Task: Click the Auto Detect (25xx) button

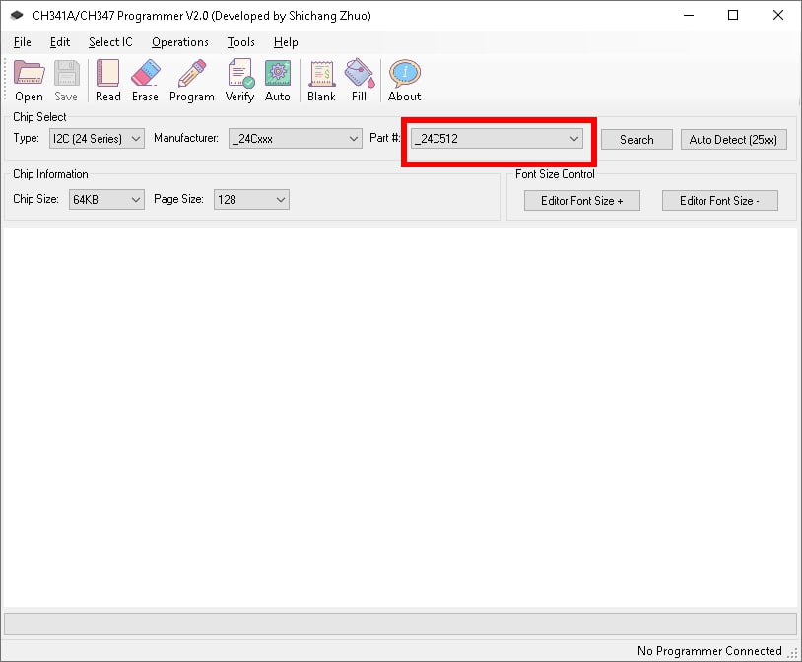Action: [733, 140]
